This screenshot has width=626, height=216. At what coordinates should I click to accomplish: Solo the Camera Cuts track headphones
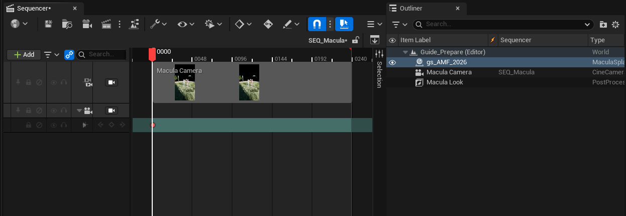click(64, 82)
